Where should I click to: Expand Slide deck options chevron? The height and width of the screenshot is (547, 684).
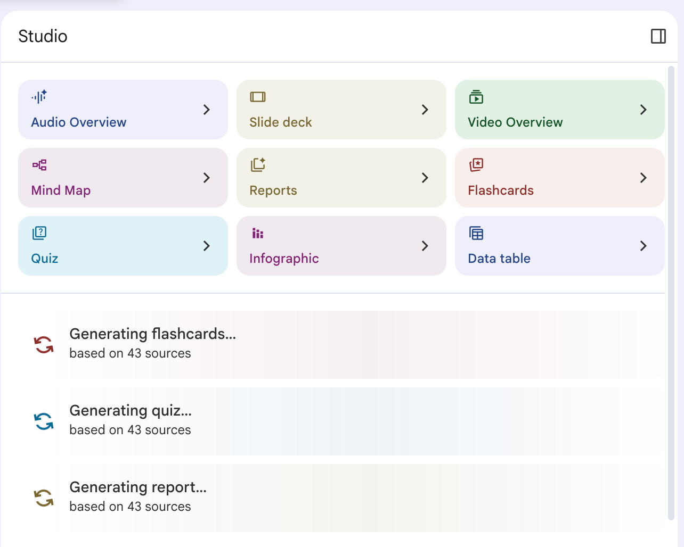425,110
